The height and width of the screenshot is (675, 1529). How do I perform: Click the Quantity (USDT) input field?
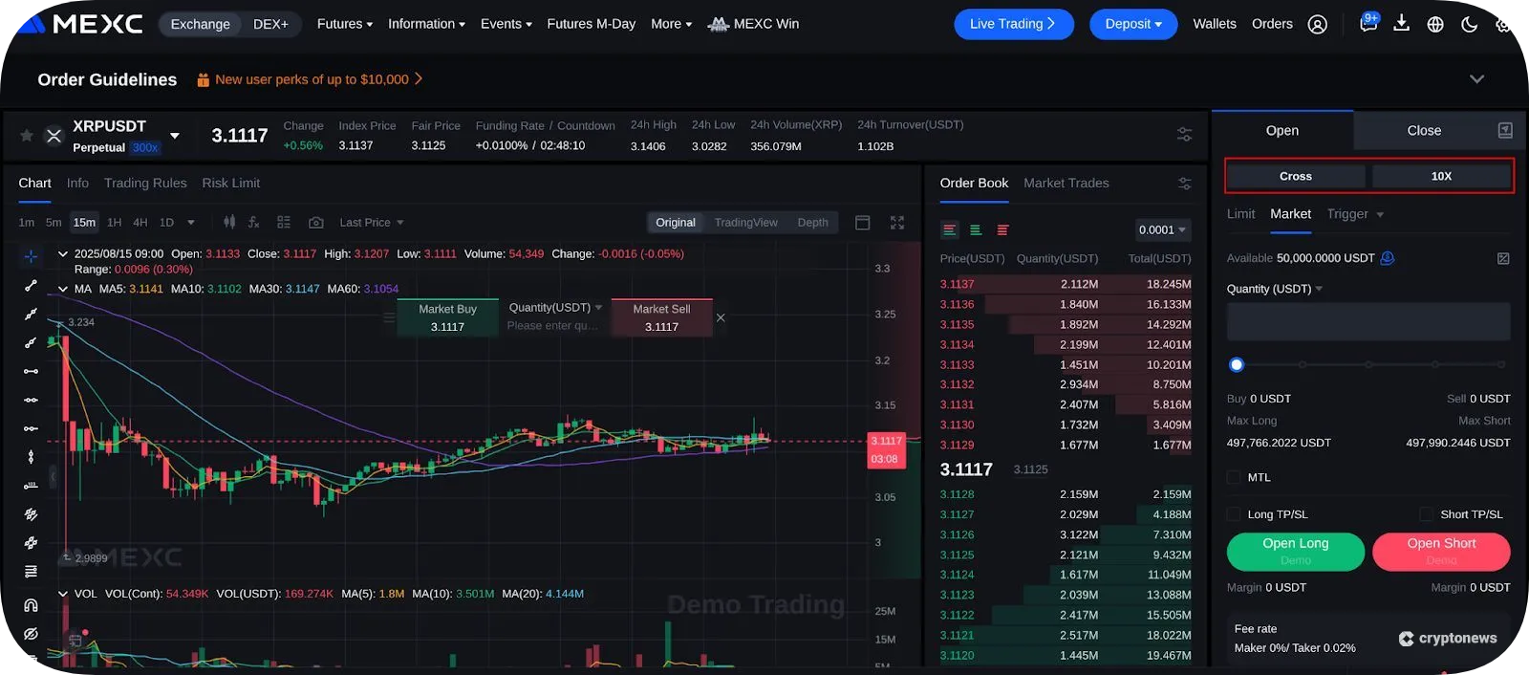coord(1367,322)
